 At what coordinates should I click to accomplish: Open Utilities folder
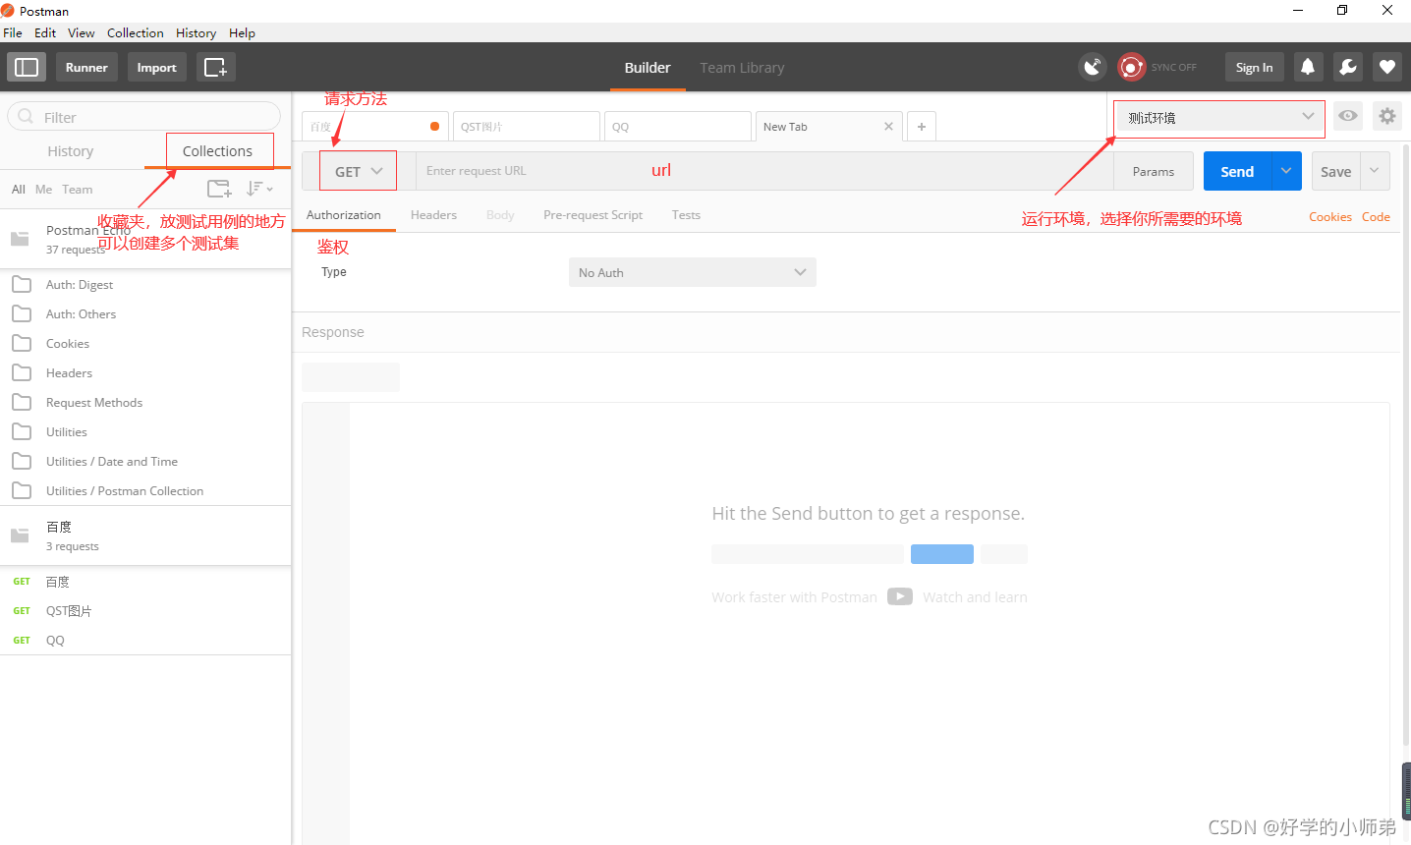145,432
